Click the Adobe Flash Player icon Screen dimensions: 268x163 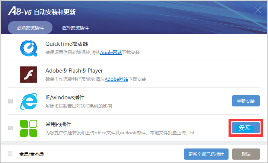[x=29, y=75]
